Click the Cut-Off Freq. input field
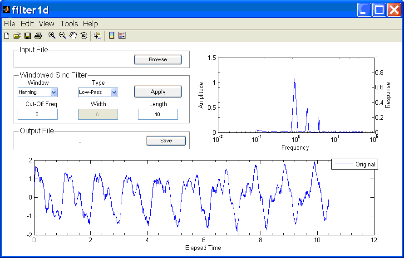Screen dimensions: 404x258 [x=38, y=114]
